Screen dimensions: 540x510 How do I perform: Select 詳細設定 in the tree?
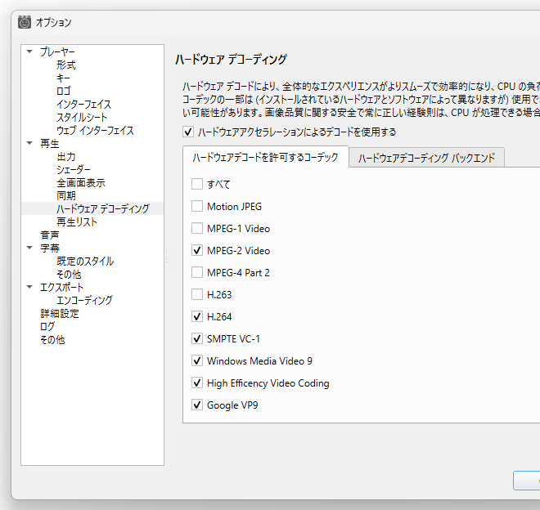[x=60, y=313]
